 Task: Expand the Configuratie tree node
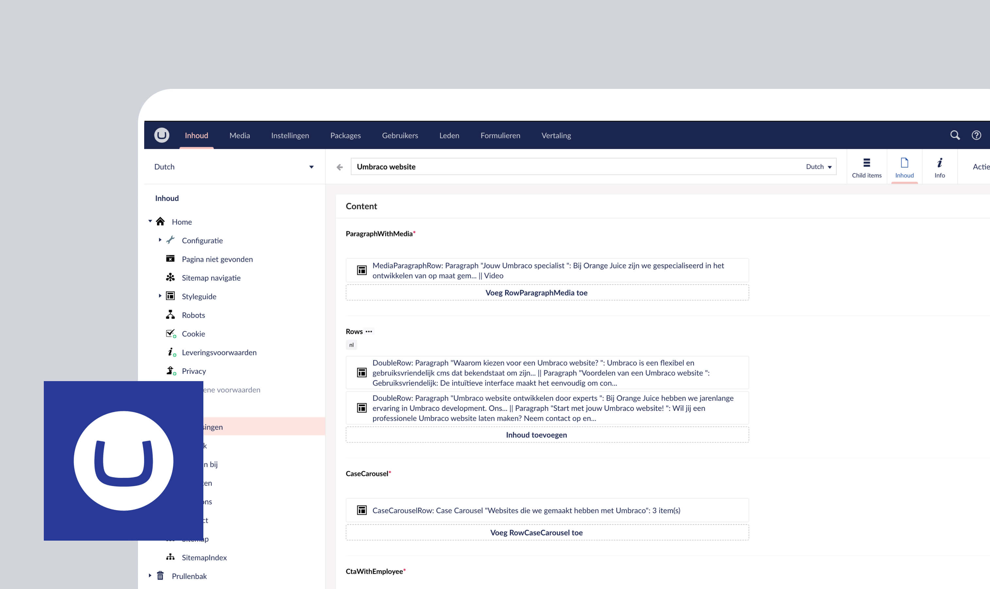click(160, 240)
